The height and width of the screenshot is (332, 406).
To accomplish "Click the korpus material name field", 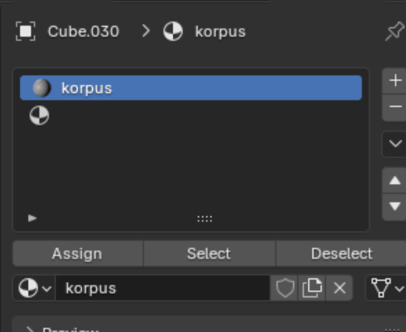I will [x=162, y=288].
